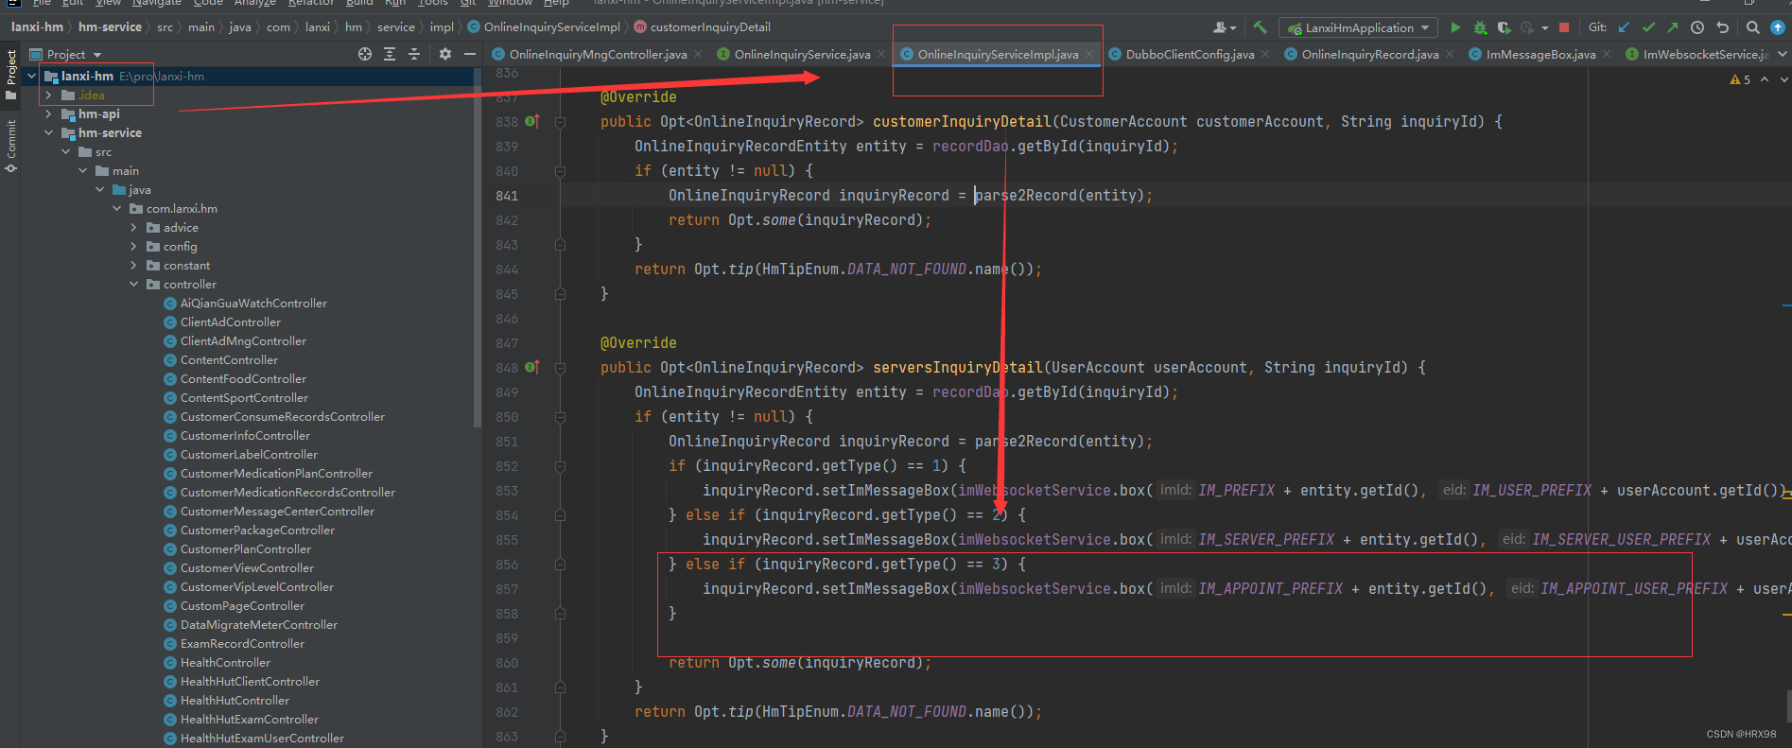Hide the Project tool window
The height and width of the screenshot is (748, 1792).
(470, 54)
